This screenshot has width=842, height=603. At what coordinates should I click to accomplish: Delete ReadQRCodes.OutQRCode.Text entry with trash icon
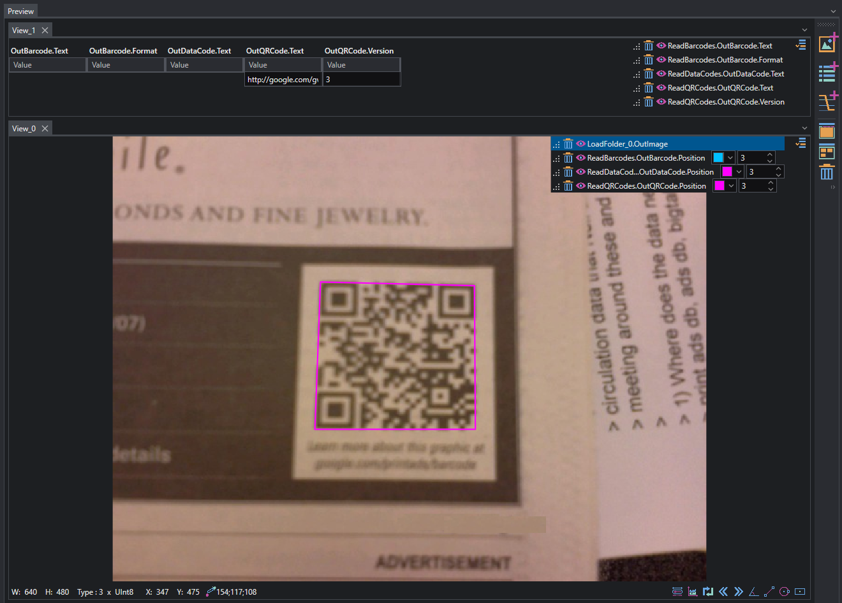[x=649, y=88]
